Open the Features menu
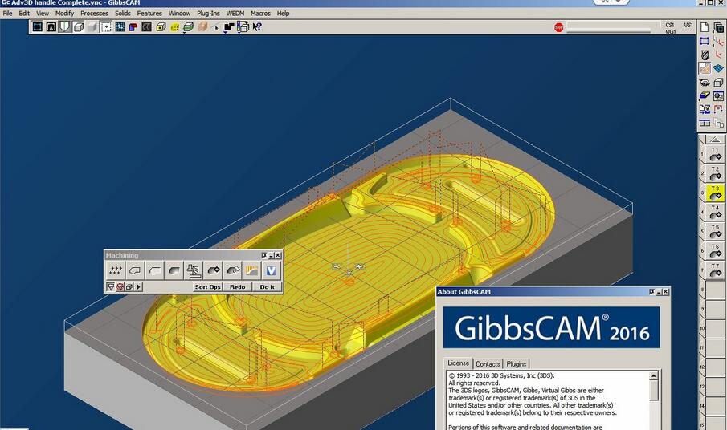Viewport: 727px width, 430px height. coord(149,14)
